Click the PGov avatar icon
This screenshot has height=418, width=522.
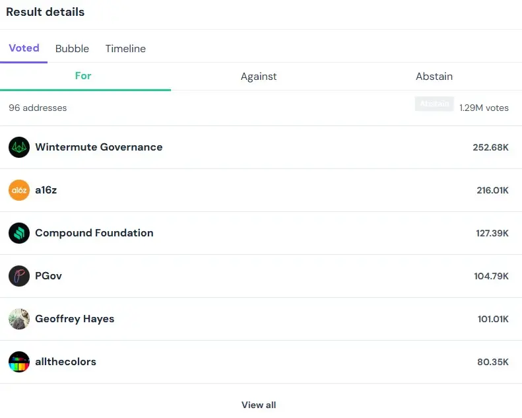click(x=19, y=276)
